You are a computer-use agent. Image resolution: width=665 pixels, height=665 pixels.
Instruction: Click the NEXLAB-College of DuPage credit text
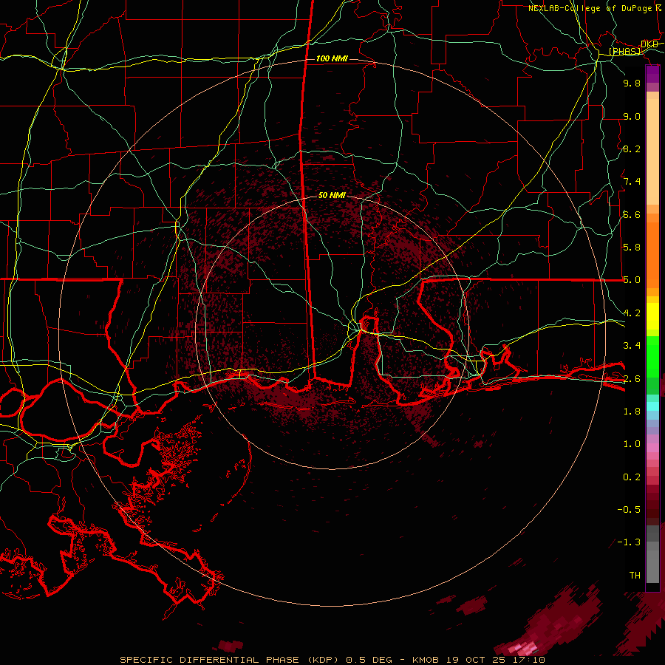point(595,8)
